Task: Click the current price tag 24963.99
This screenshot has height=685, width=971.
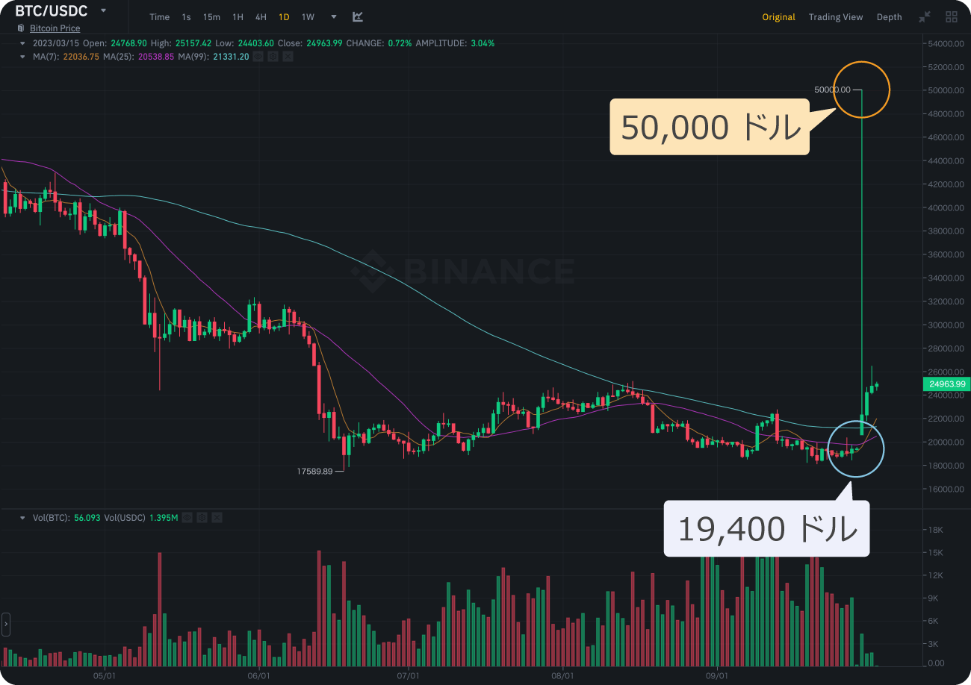Action: tap(946, 384)
